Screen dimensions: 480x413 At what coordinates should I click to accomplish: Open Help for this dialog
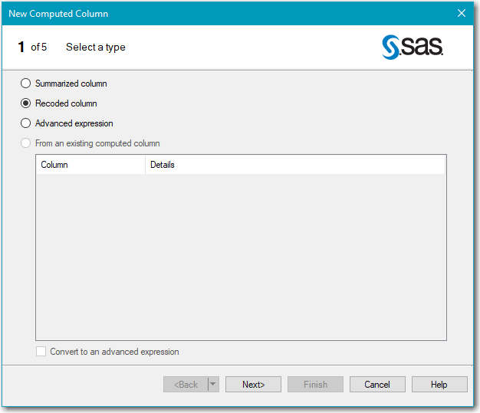tap(439, 385)
